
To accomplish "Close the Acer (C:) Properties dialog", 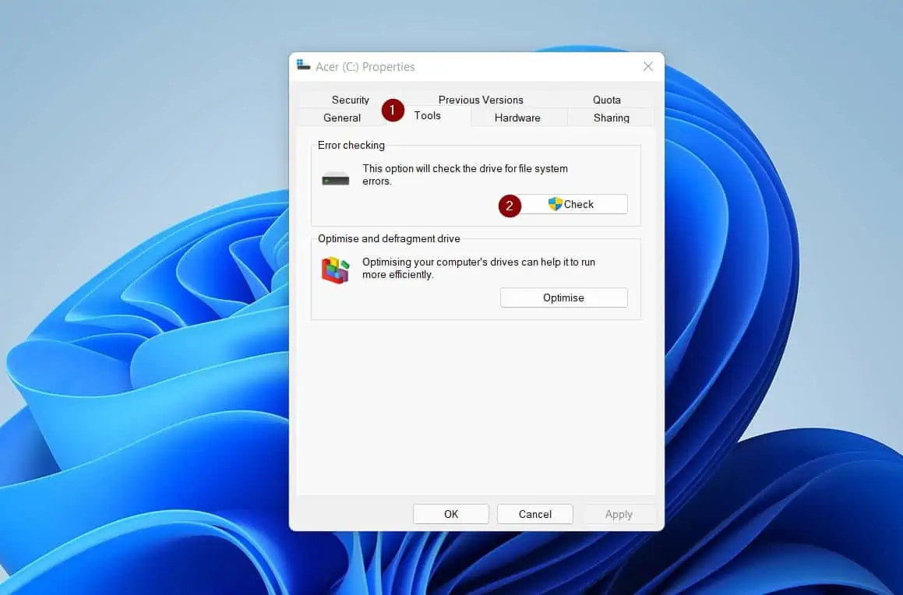I will [648, 66].
